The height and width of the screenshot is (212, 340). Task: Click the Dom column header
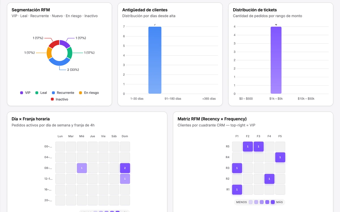pos(125,136)
